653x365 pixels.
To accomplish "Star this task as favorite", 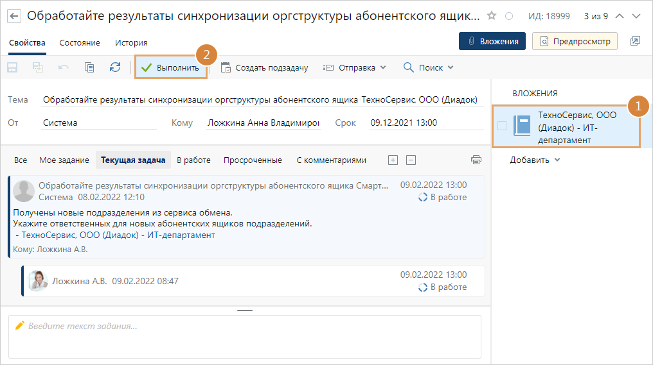I will (492, 15).
